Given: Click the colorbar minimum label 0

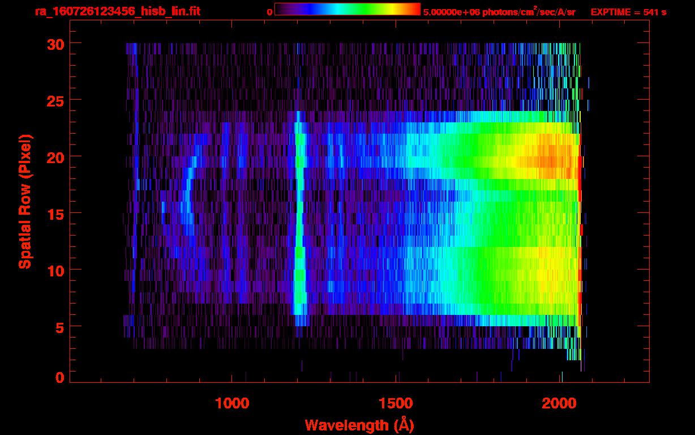Looking at the screenshot, I should tap(269, 12).
